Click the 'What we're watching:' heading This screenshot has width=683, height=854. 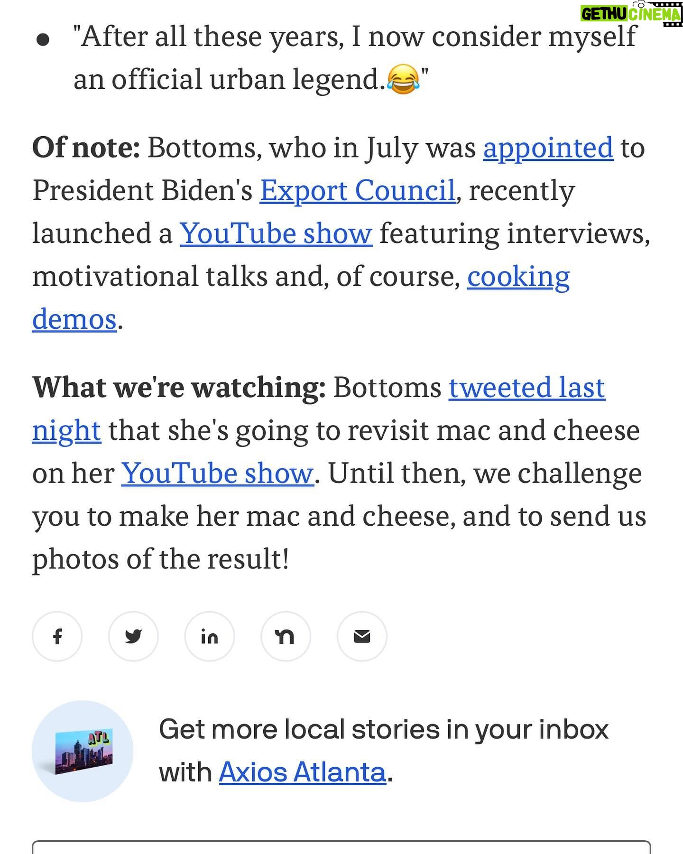click(179, 388)
